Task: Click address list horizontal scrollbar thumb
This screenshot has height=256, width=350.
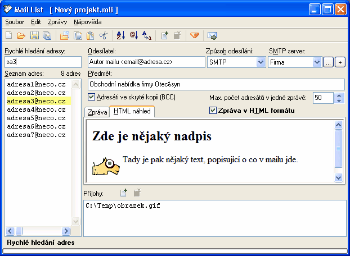Action: [x=19, y=231]
